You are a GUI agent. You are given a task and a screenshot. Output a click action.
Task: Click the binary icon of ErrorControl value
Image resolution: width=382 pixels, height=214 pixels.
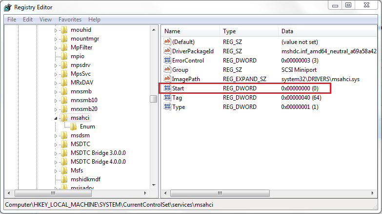tap(167, 60)
